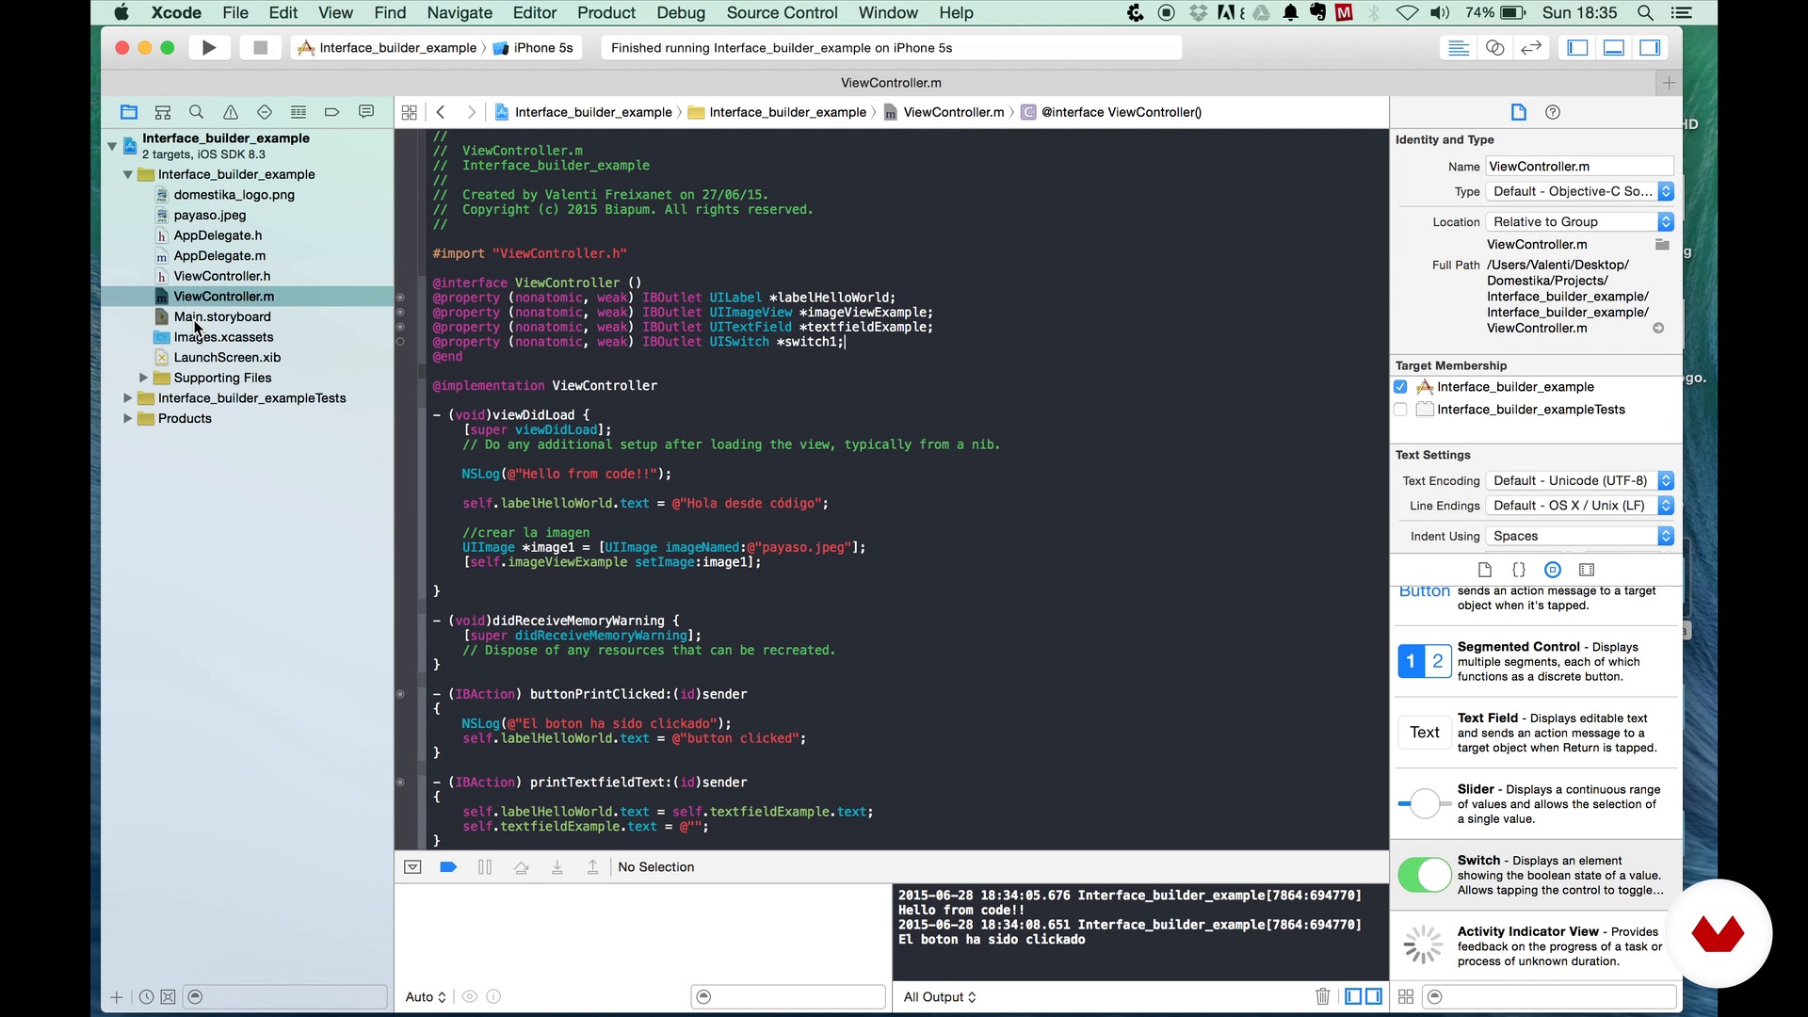Click file Name input field
Screen dimensions: 1808x1017
pos(1580,167)
